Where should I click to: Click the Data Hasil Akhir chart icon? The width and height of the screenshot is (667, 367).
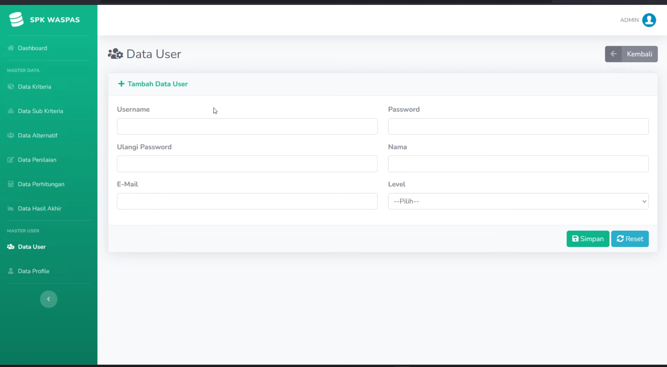(x=11, y=208)
